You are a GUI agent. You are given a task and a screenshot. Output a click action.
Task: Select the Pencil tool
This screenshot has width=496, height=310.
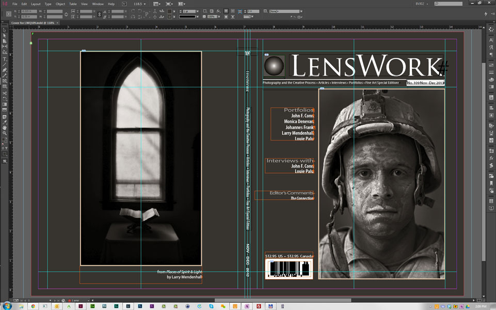[x=5, y=75]
